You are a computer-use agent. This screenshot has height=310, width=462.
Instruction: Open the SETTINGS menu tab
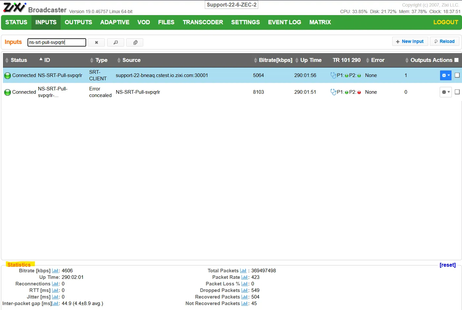(x=245, y=22)
